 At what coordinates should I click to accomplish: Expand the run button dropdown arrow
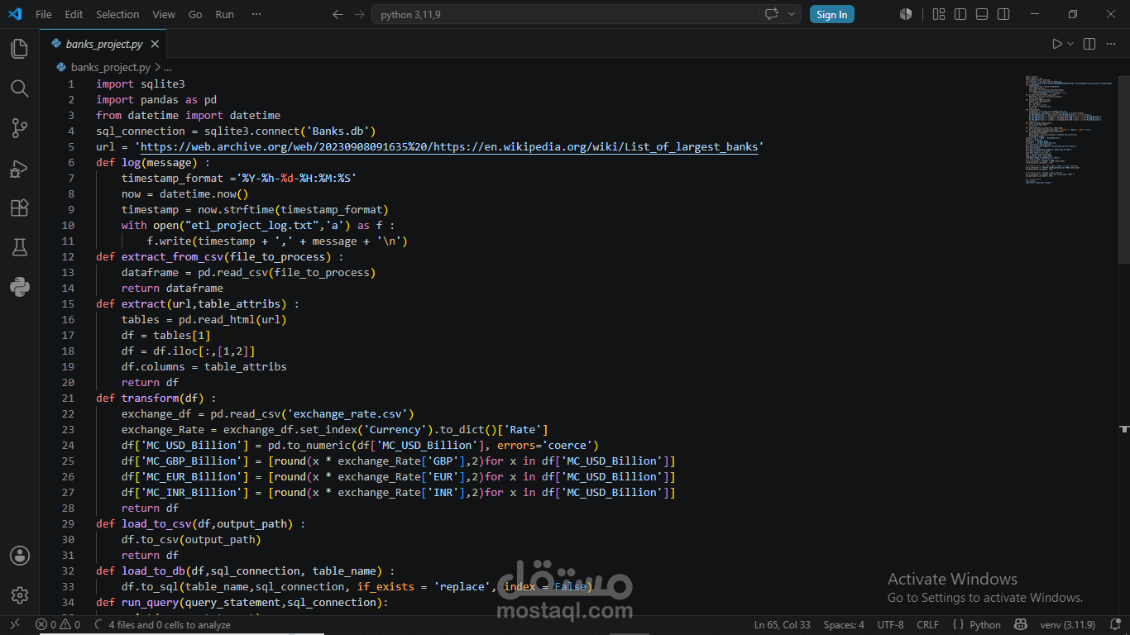pos(1070,44)
